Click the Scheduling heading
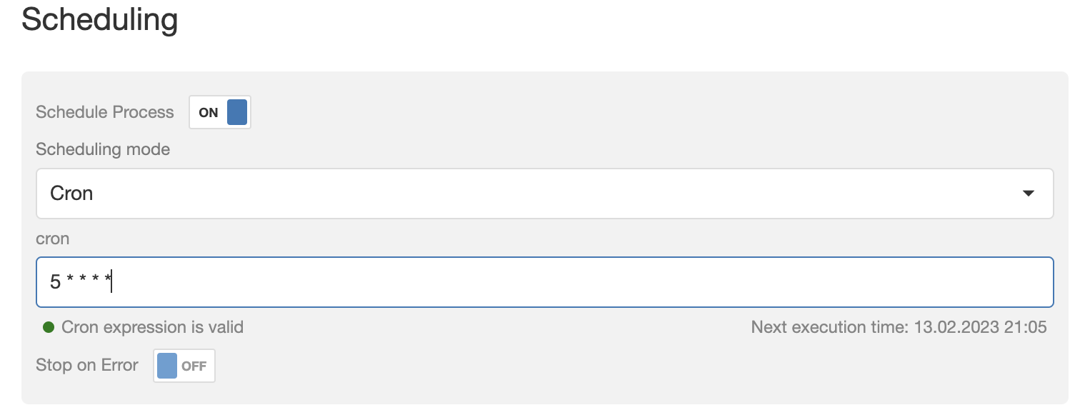1080x420 pixels. 99,19
